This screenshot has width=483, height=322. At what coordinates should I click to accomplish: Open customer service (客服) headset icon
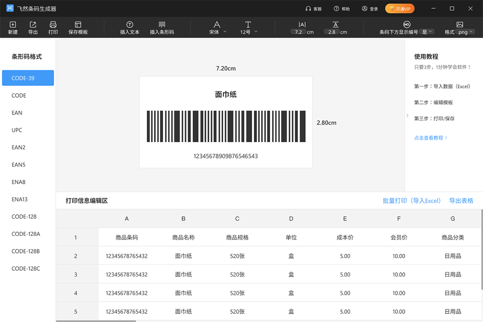pos(308,9)
